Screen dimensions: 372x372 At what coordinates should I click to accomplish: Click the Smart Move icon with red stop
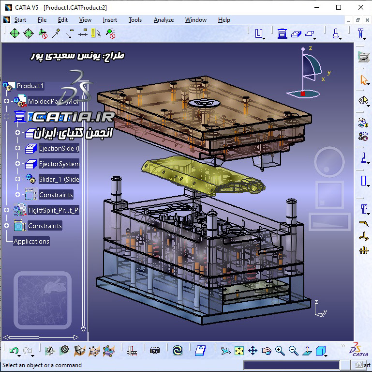43,33
